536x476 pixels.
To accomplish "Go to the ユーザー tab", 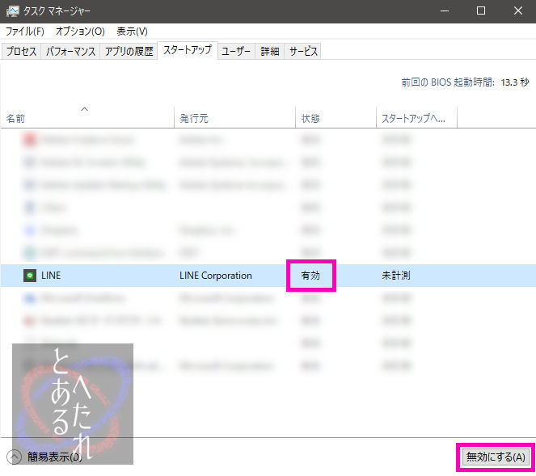I will click(x=236, y=52).
